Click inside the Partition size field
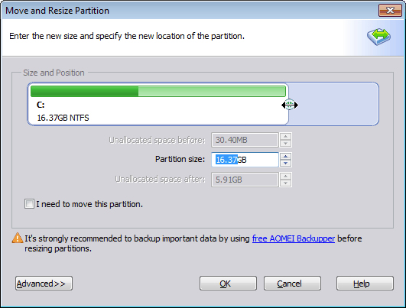 point(245,160)
